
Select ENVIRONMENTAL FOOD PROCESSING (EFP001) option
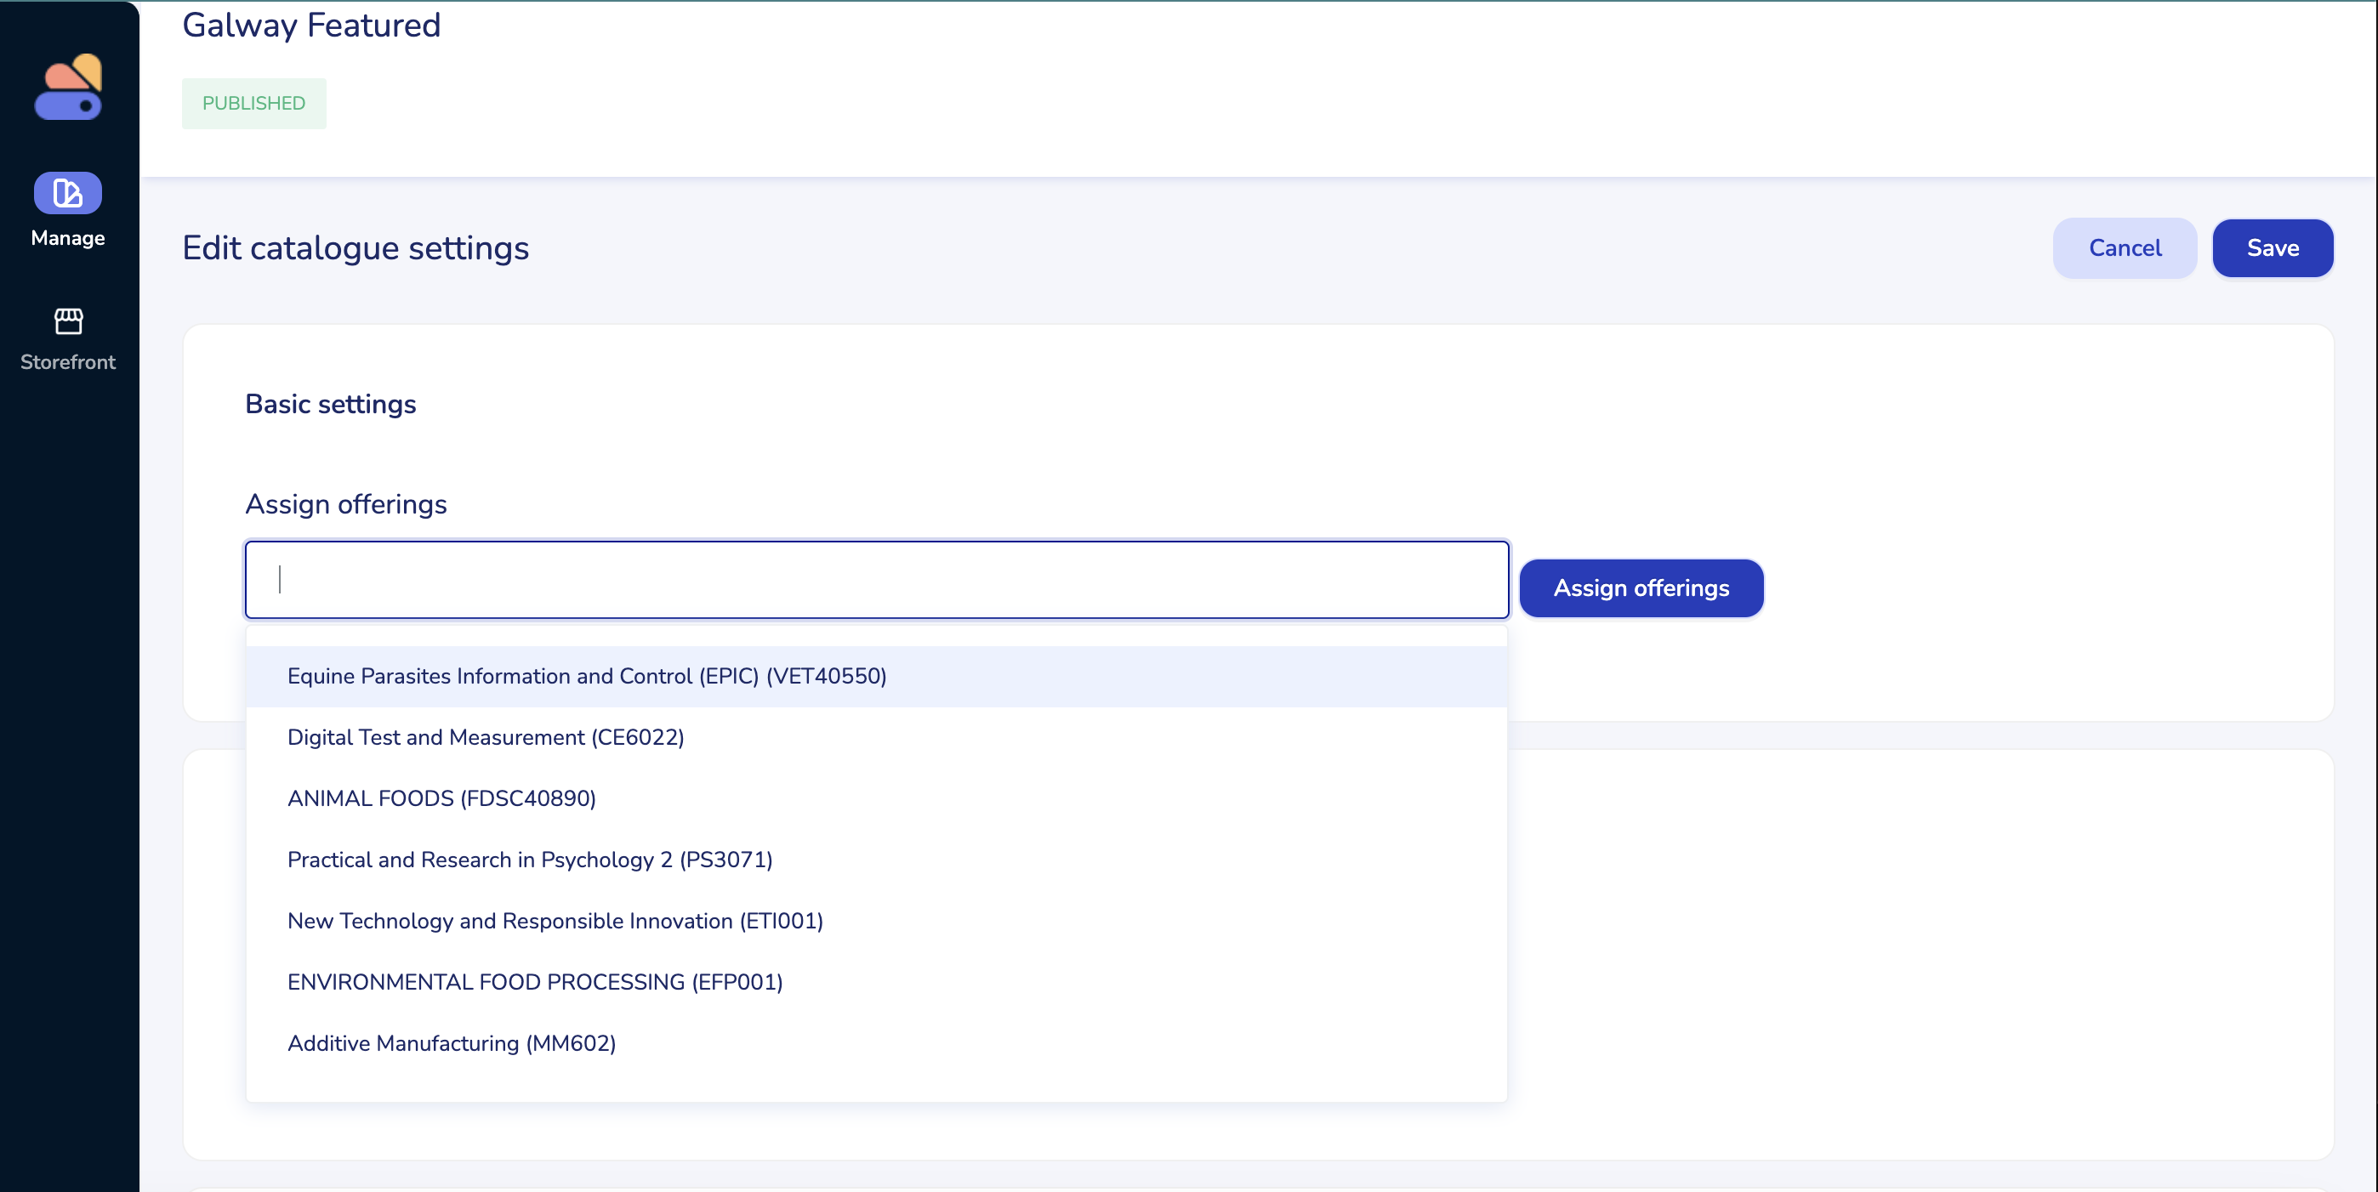[534, 982]
